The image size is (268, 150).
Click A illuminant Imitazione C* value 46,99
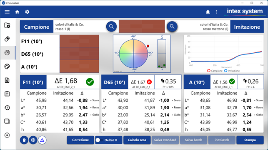[x=232, y=123]
